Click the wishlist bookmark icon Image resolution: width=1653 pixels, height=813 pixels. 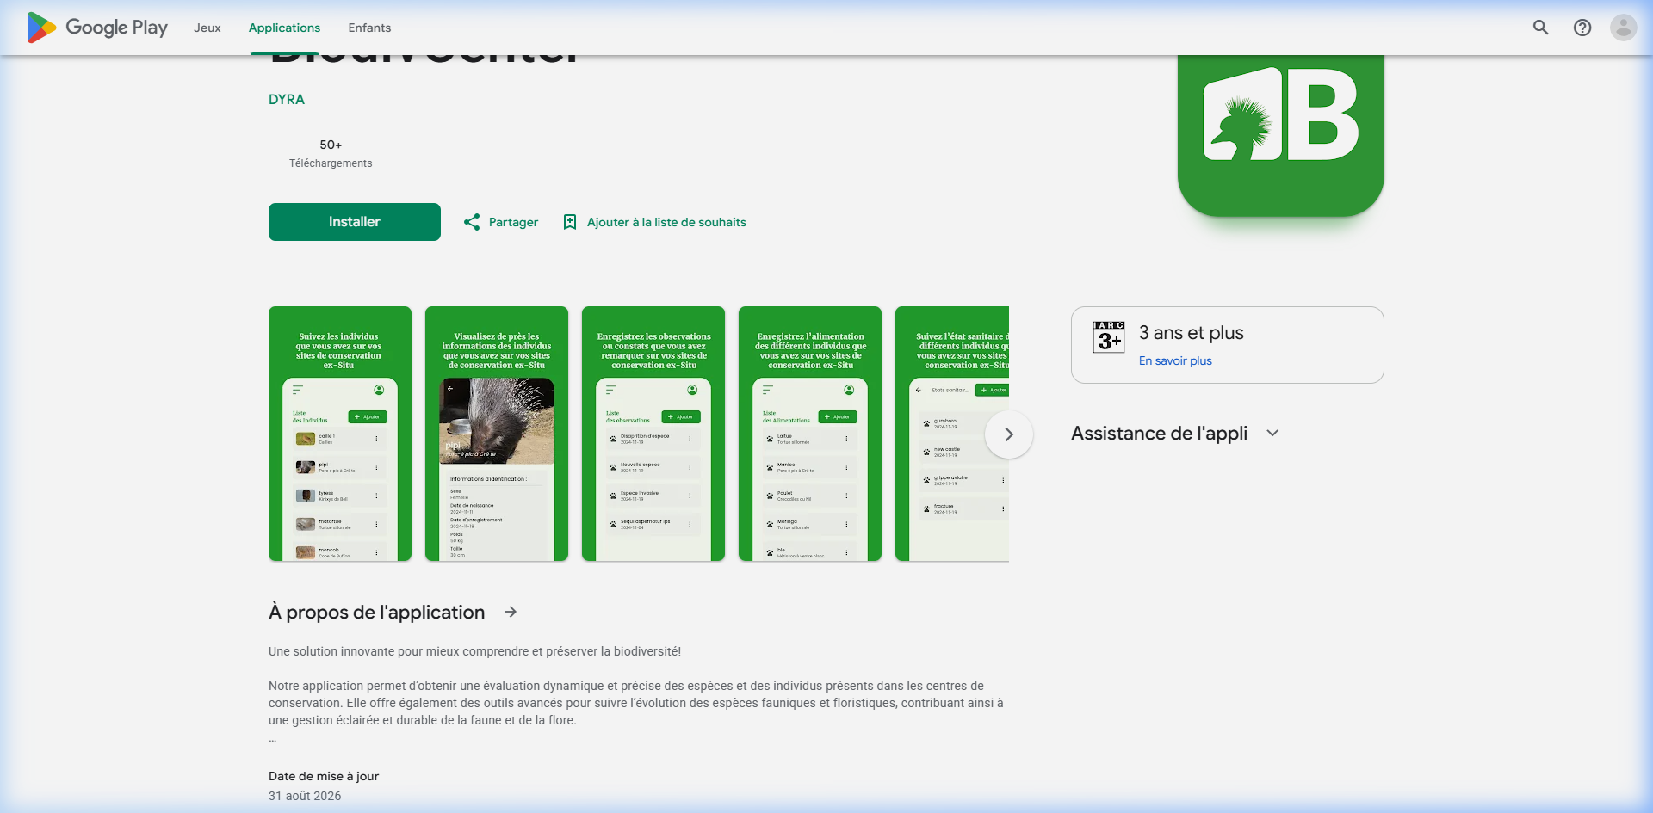click(x=570, y=222)
